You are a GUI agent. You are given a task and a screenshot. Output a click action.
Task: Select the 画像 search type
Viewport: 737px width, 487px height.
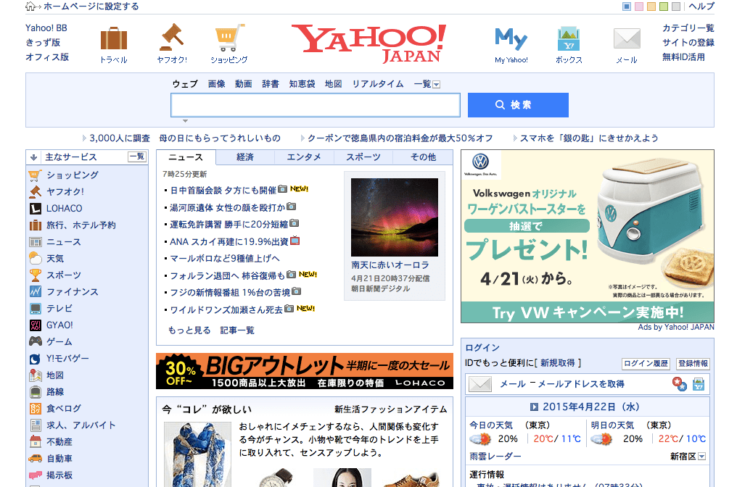point(216,84)
